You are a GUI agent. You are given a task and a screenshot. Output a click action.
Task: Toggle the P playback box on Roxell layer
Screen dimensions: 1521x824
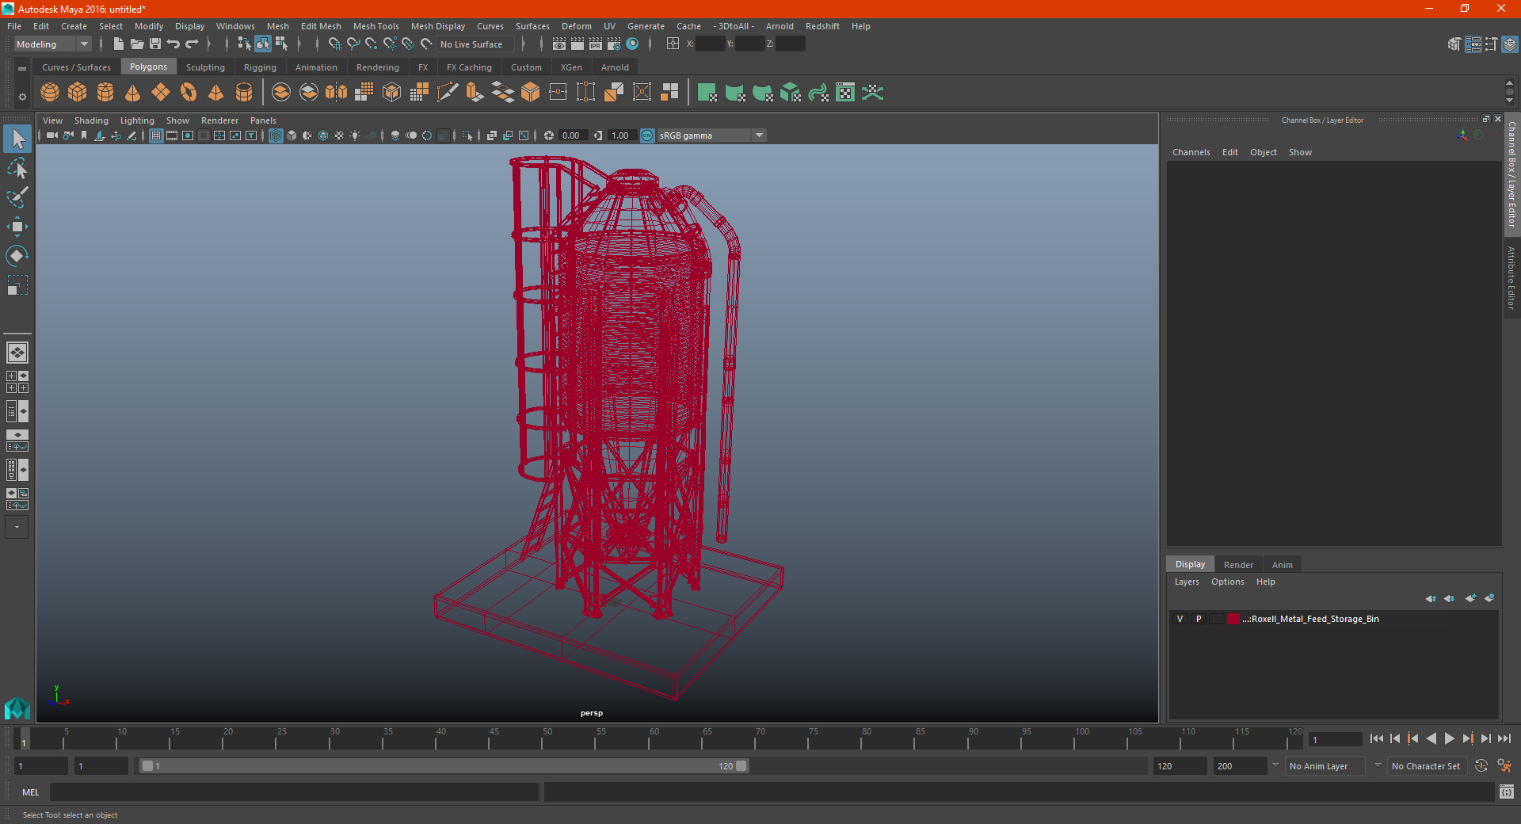1199,619
